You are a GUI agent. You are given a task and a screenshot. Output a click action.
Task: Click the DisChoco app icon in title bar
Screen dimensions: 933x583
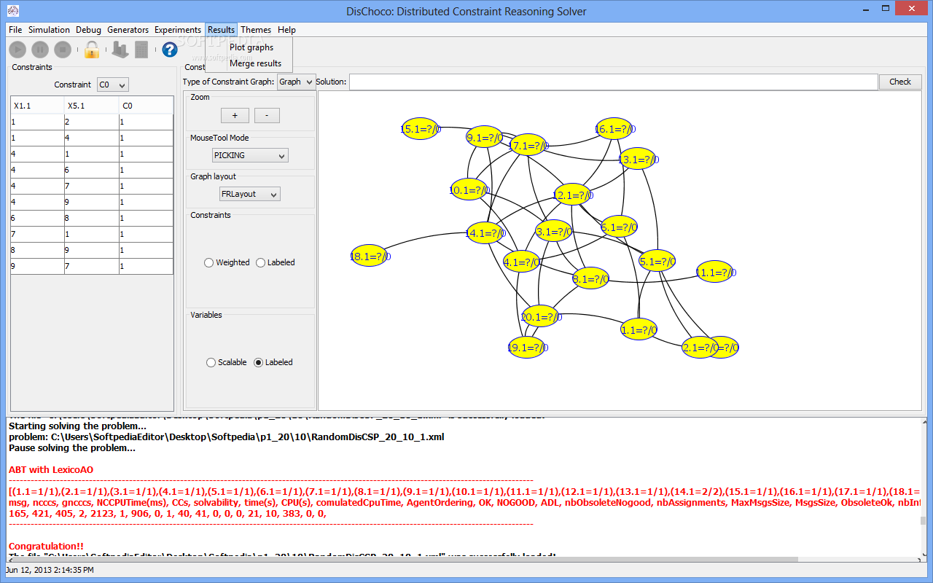(13, 11)
